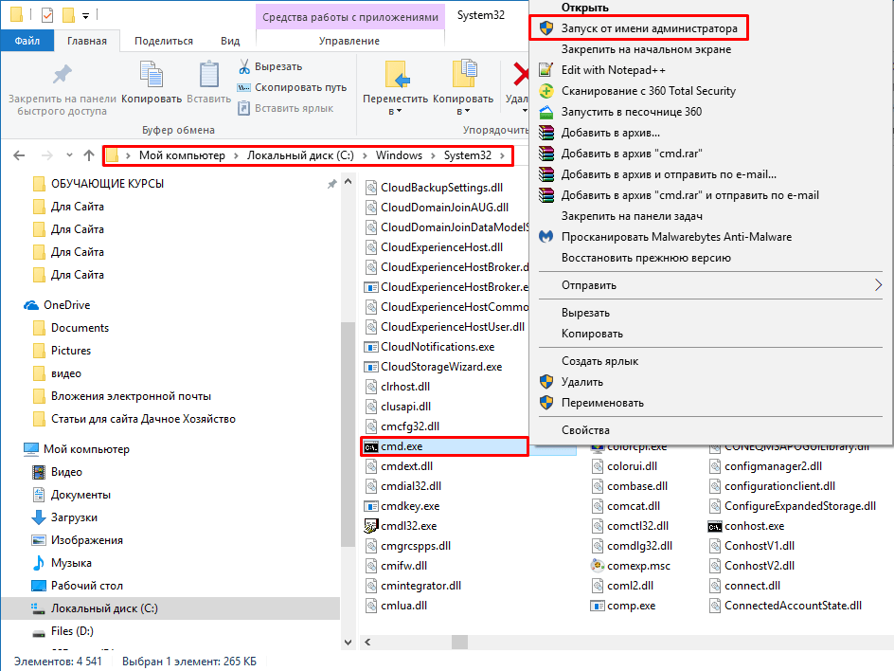Select Run as administrator menu entry
The image size is (894, 671).
[x=649, y=28]
